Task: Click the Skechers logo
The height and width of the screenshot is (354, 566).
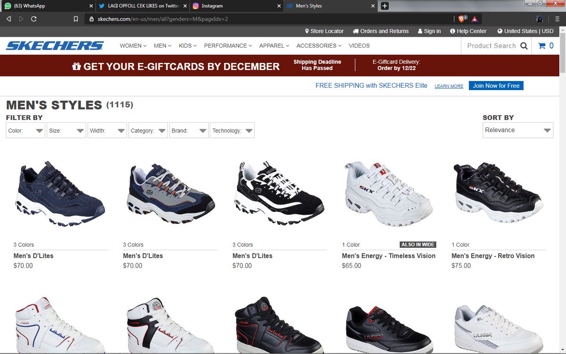Action: pyautogui.click(x=55, y=46)
